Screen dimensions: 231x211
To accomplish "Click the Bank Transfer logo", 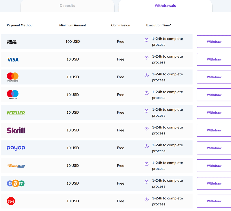I will point(12,42).
